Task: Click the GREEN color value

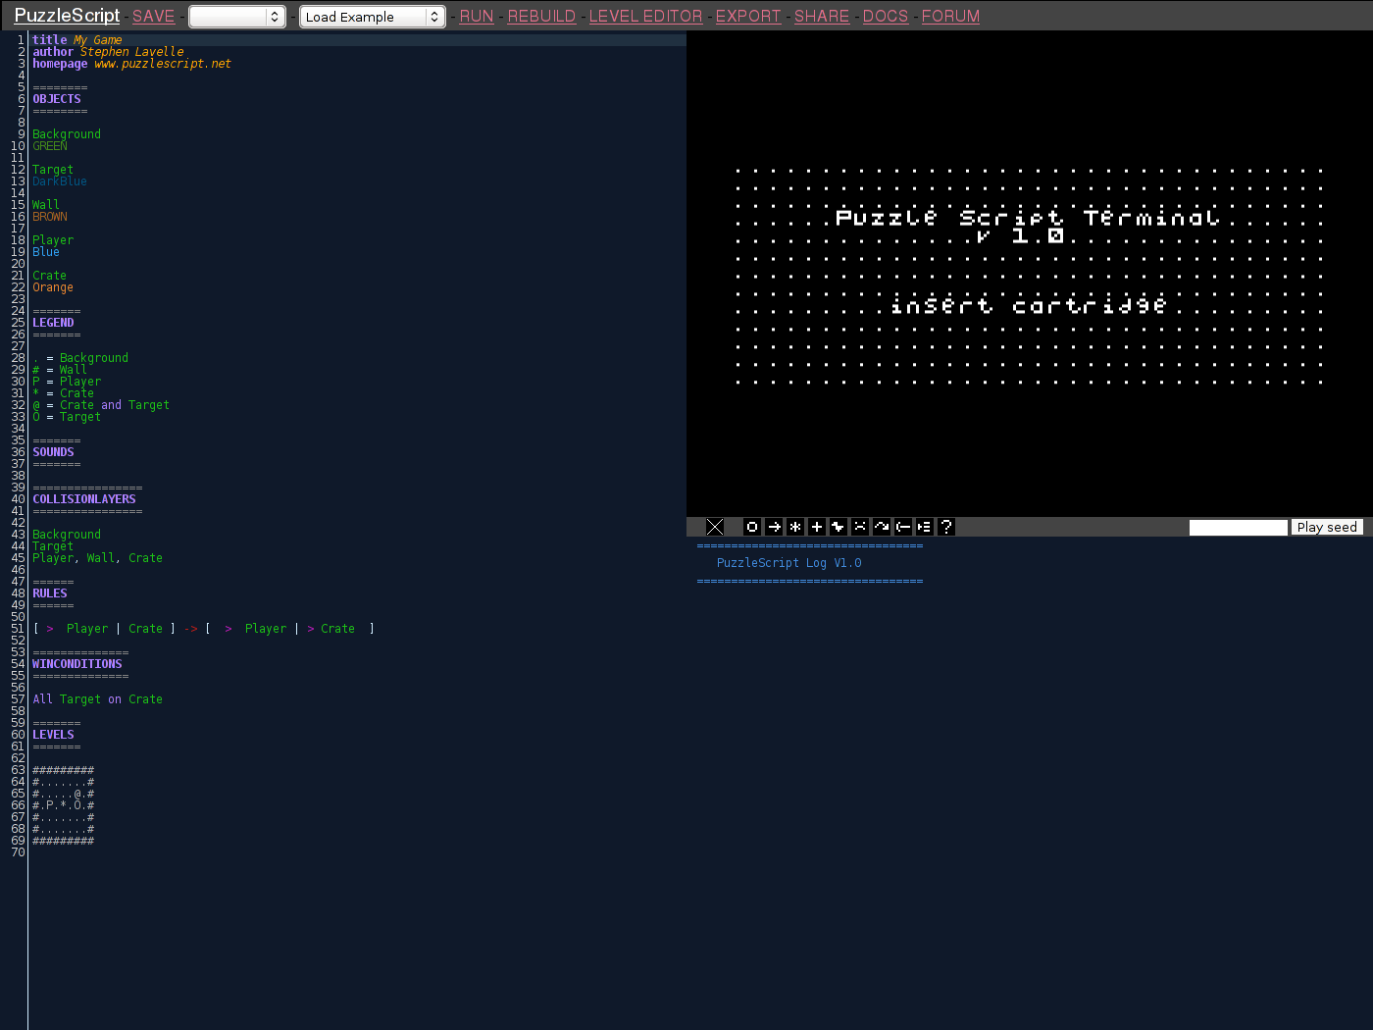Action: click(50, 146)
